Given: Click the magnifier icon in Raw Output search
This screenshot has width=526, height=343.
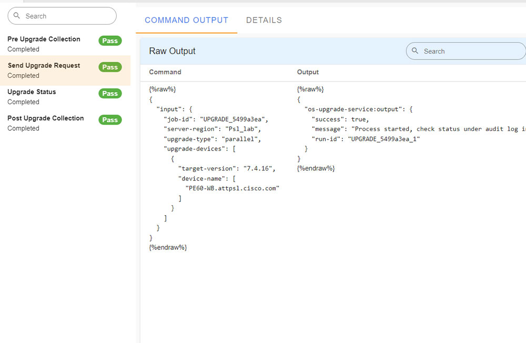Looking at the screenshot, I should (x=415, y=51).
